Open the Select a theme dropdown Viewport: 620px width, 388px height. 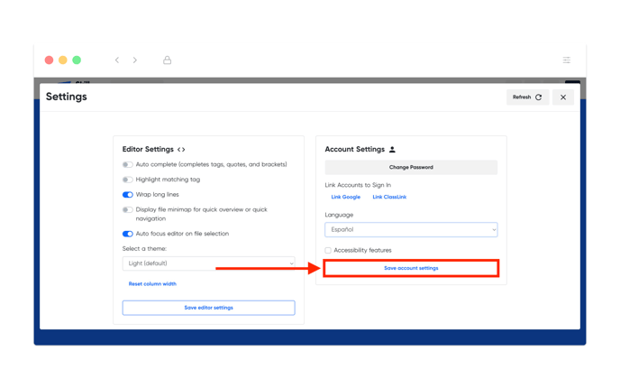coord(209,263)
